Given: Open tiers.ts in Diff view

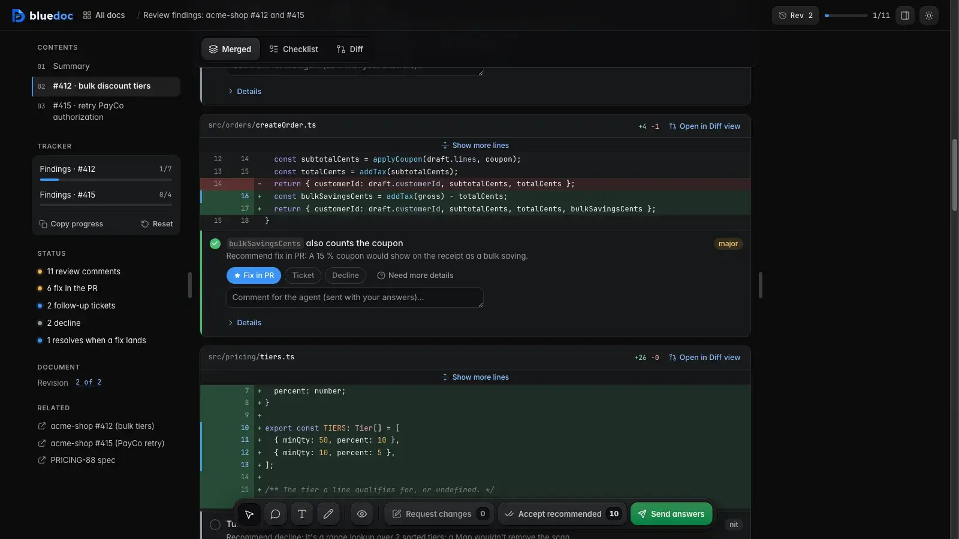Looking at the screenshot, I should [x=705, y=358].
